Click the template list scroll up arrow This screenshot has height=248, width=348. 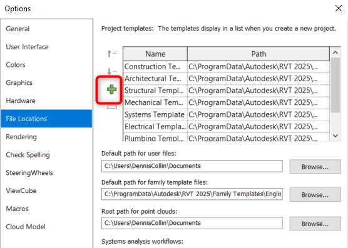point(335,52)
